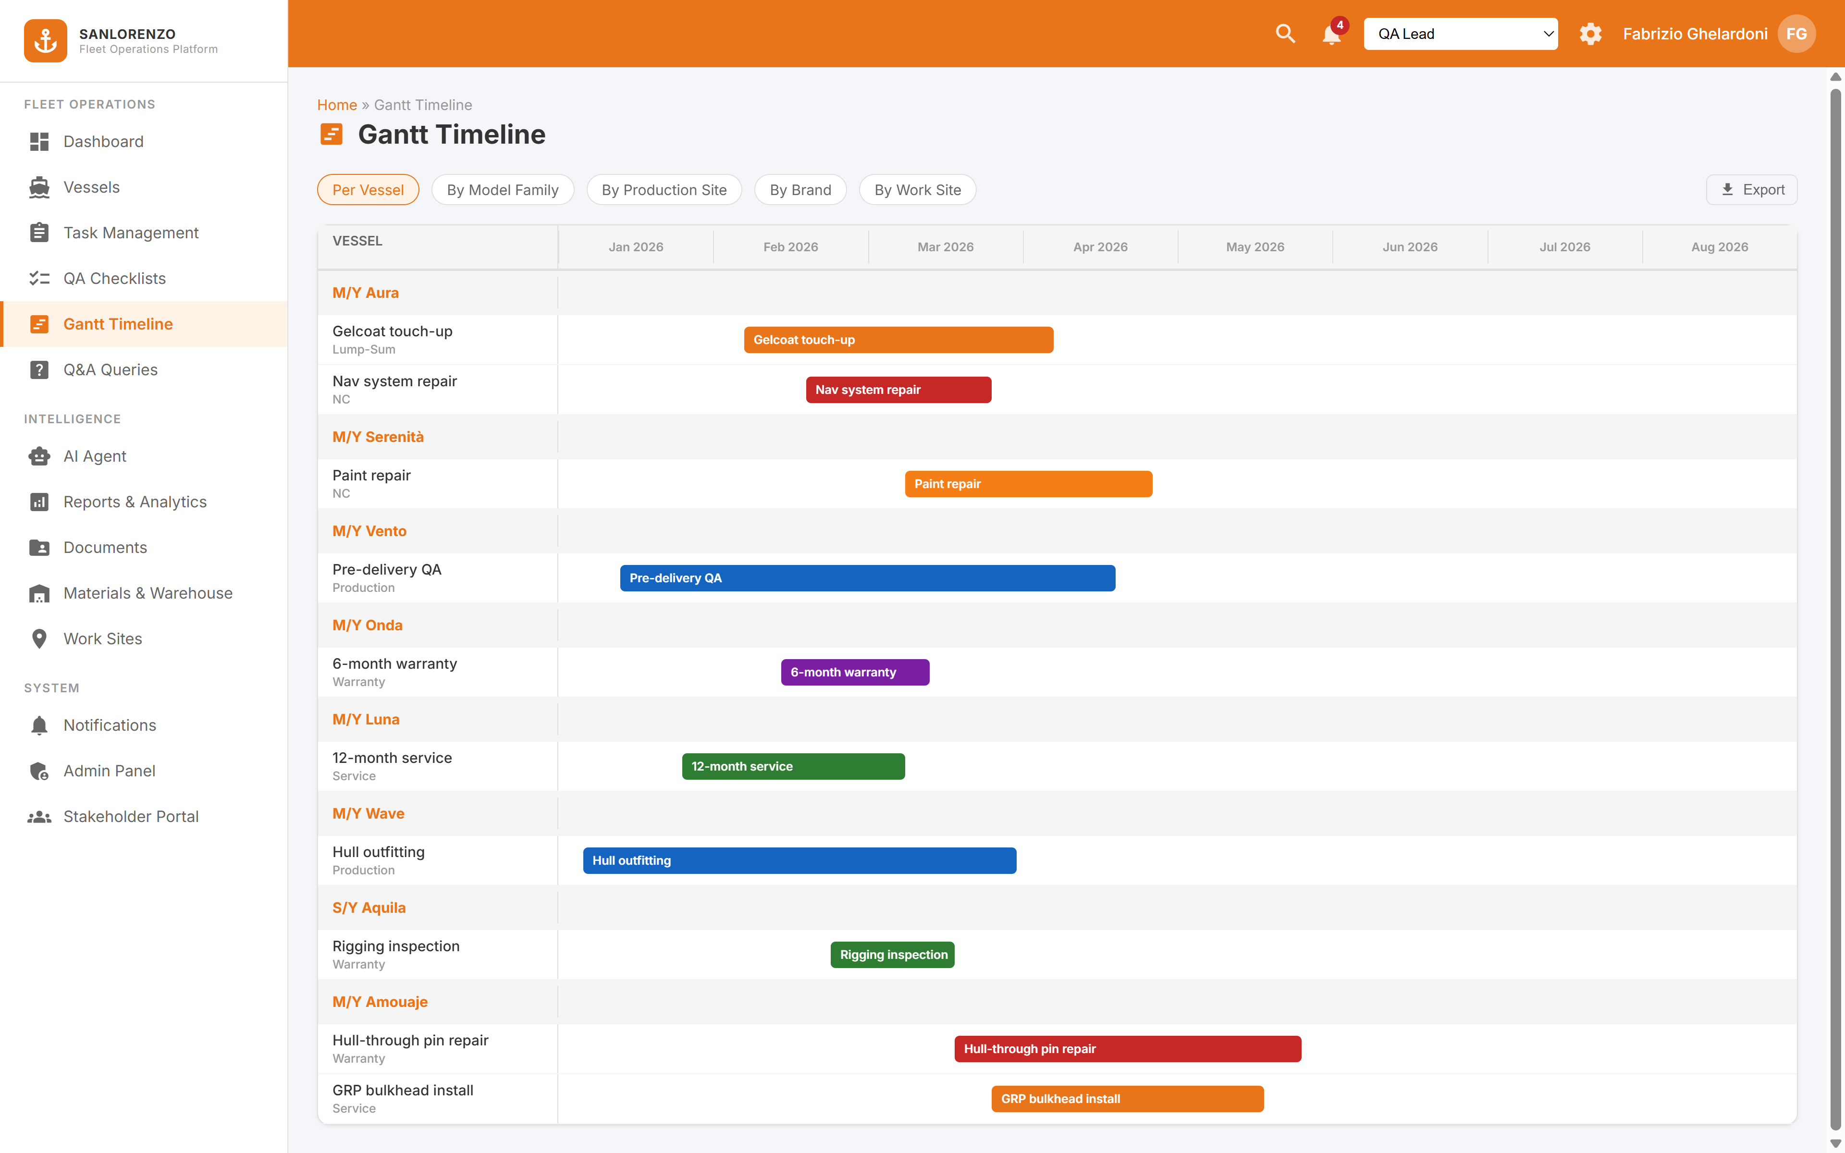
Task: Switch grouping to By Model Family
Action: point(503,190)
